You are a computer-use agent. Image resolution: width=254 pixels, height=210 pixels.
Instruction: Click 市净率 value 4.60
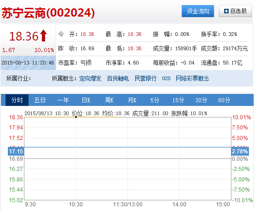133,63
